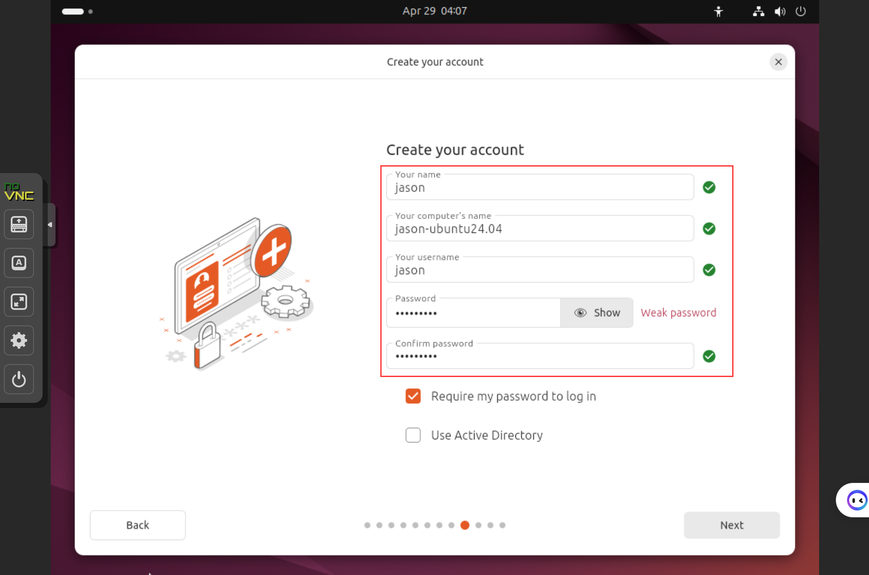Click volume speaker icon in top bar
This screenshot has height=575, width=869.
point(780,11)
